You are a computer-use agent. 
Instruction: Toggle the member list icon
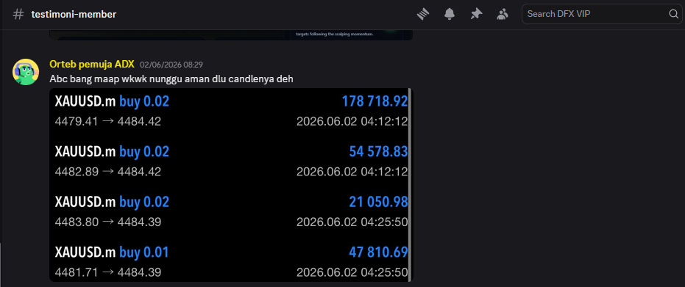(503, 14)
